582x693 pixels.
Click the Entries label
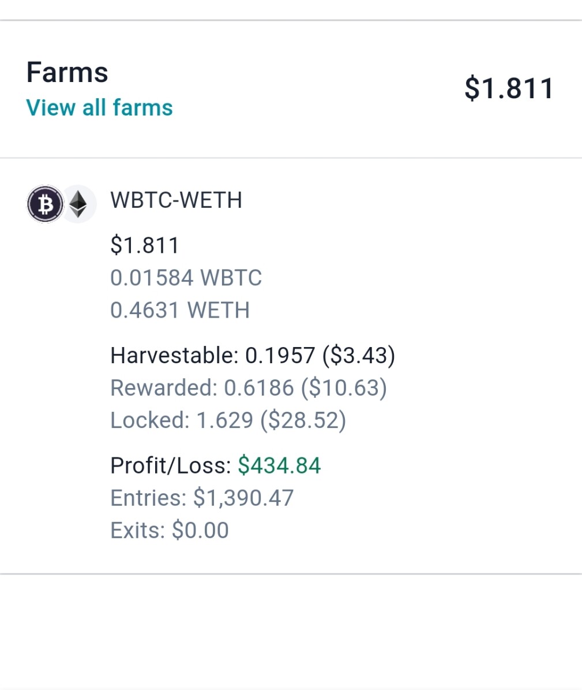tap(148, 498)
